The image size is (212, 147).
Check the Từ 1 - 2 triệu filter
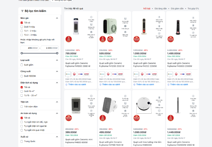pyautogui.click(x=22, y=31)
